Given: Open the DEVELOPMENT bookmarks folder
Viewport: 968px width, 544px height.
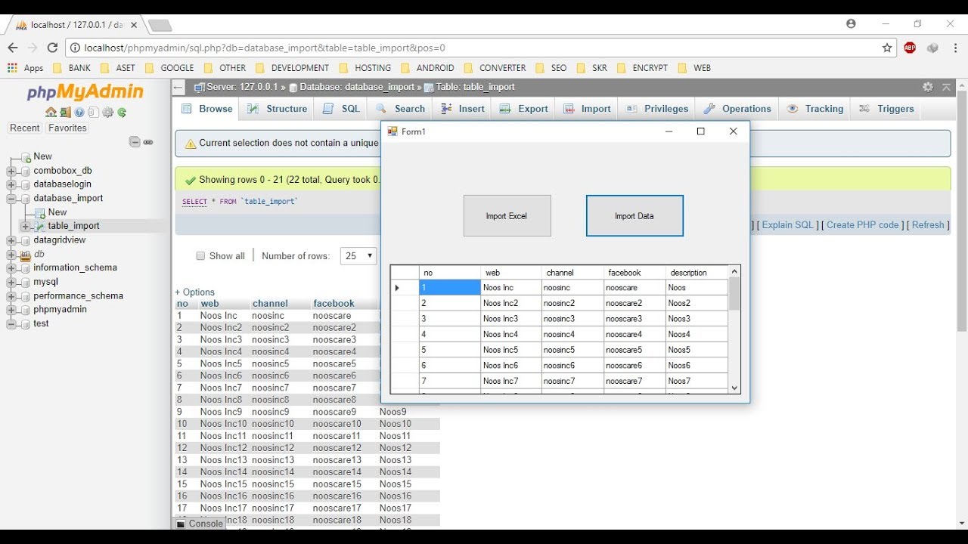Looking at the screenshot, I should tap(291, 68).
